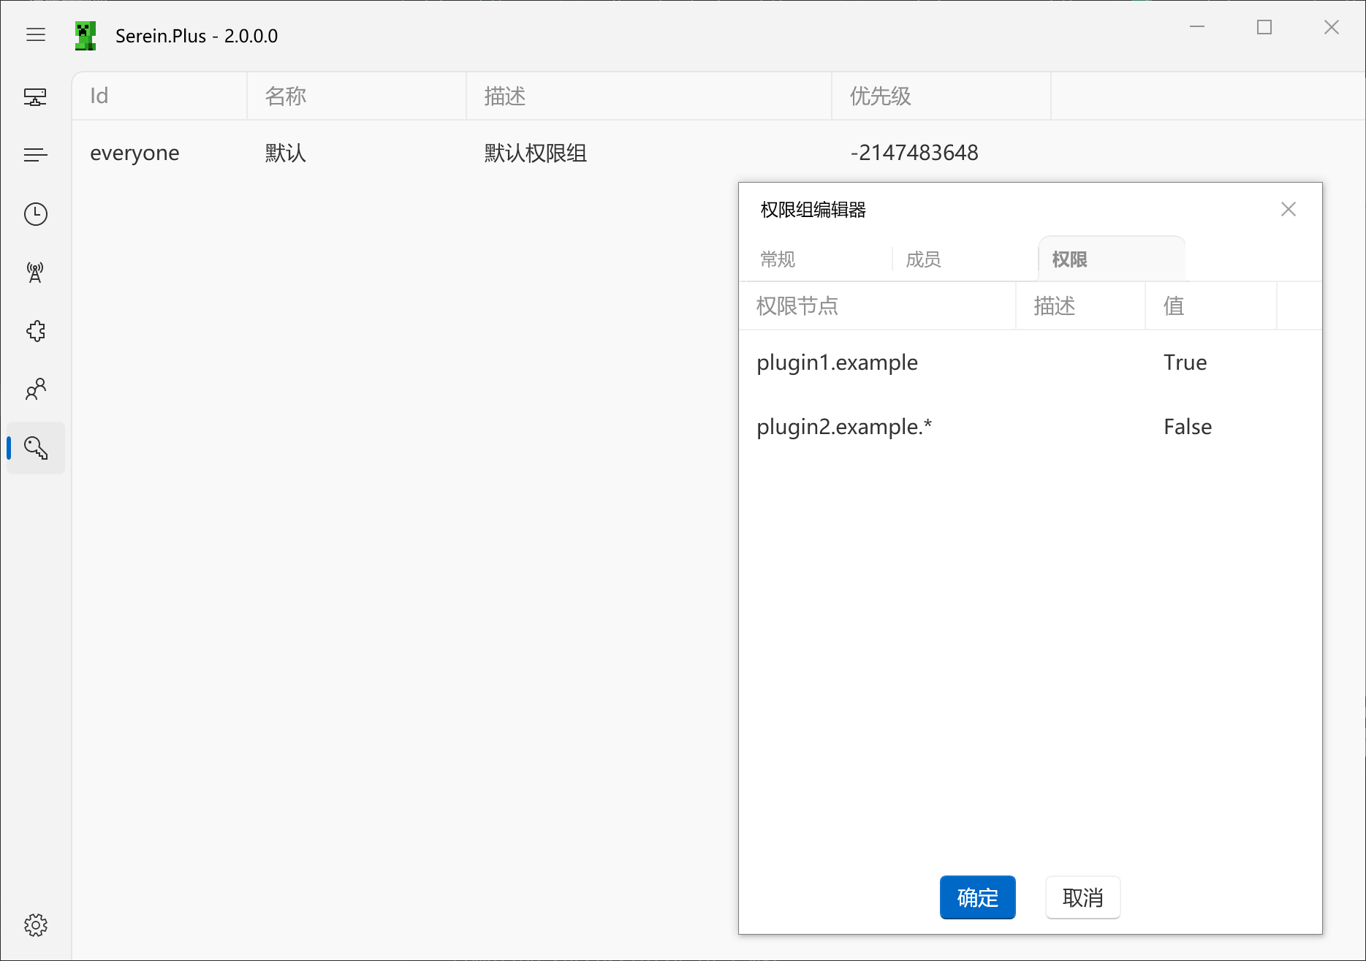Close the 权限组编辑器 dialog

coord(1289,210)
